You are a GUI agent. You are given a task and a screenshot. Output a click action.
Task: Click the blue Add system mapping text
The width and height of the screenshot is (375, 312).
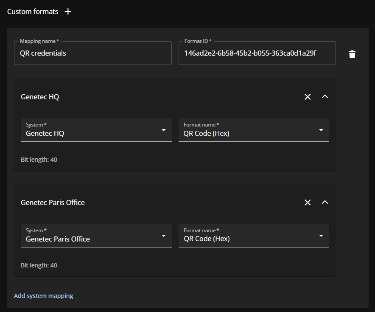43,295
